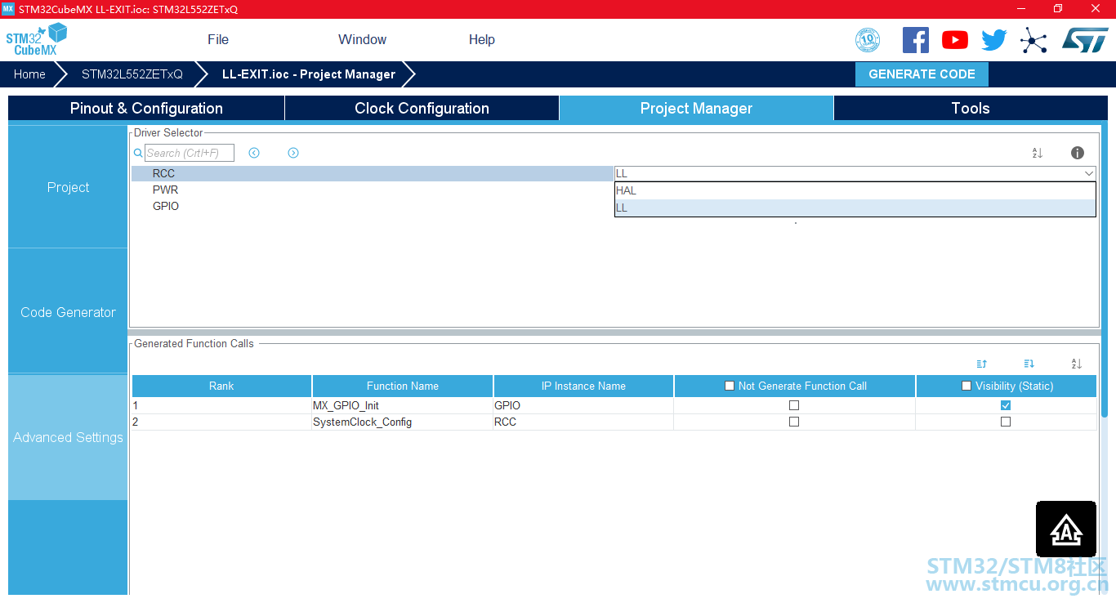Open the Tools tab
The width and height of the screenshot is (1116, 603).
(971, 108)
